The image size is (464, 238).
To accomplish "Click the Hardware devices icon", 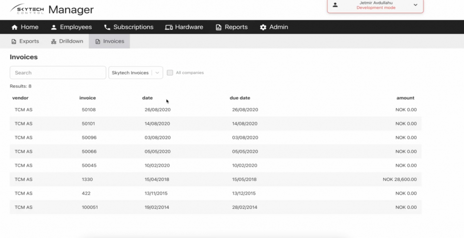I will click(169, 27).
